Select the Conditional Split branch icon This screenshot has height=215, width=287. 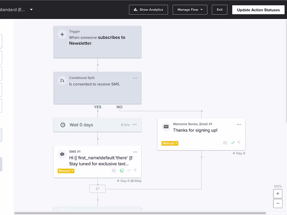click(x=62, y=81)
